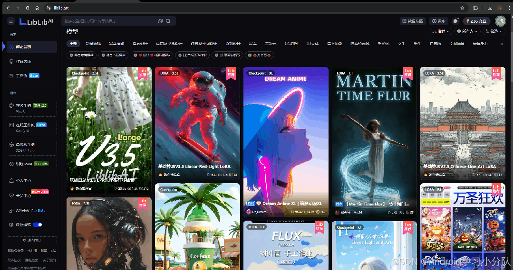Click the 双11 hearts tag chip
Viewport: 513px width, 270px height.
pyautogui.click(x=152, y=55)
